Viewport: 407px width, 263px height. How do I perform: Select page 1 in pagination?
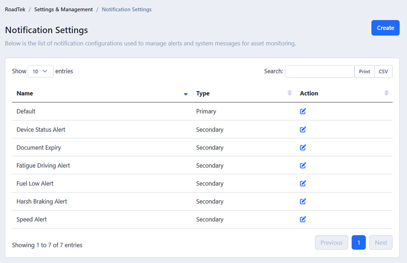(359, 242)
